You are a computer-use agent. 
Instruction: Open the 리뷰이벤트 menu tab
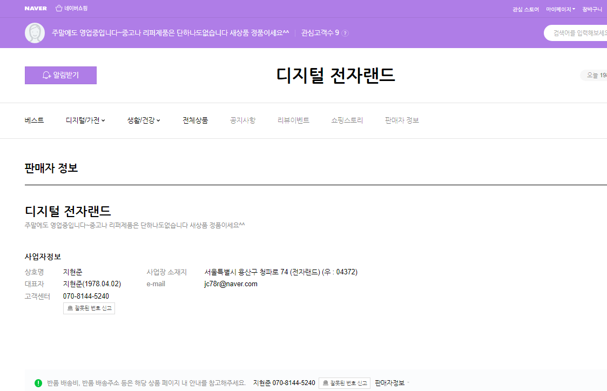tap(293, 120)
